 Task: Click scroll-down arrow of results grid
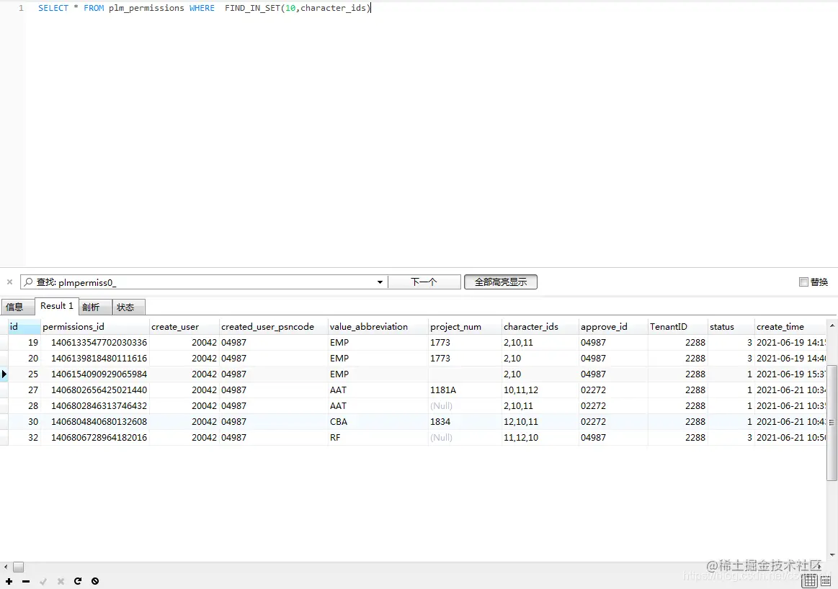(832, 555)
